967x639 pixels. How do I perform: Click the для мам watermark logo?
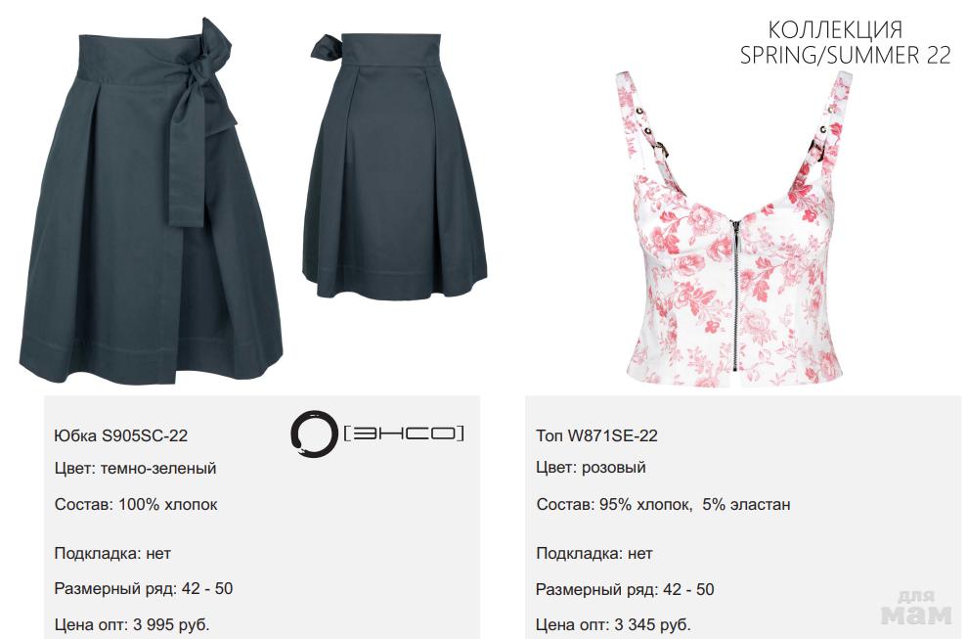(917, 608)
